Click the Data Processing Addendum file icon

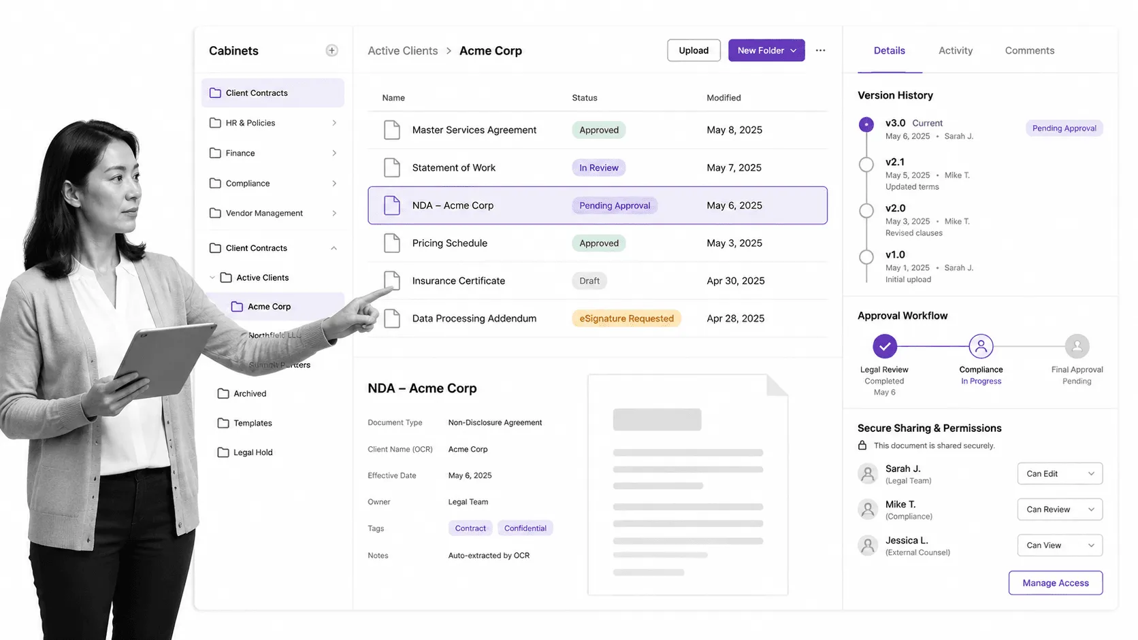coord(392,318)
